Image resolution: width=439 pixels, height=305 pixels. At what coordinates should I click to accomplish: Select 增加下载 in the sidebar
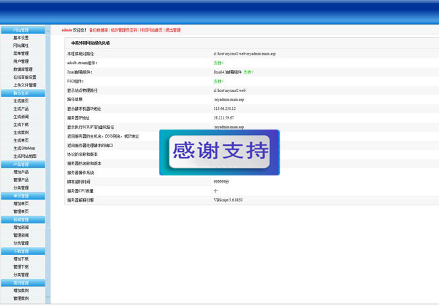click(21, 259)
